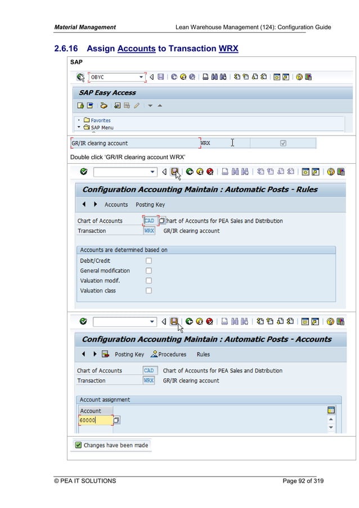Click the Accounts link in section heading
Viewport: 359px width, 508px height.
(x=136, y=48)
